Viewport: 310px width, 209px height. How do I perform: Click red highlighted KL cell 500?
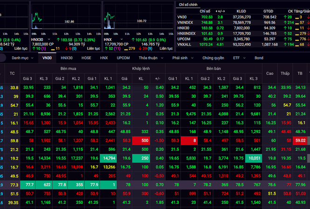(141, 141)
